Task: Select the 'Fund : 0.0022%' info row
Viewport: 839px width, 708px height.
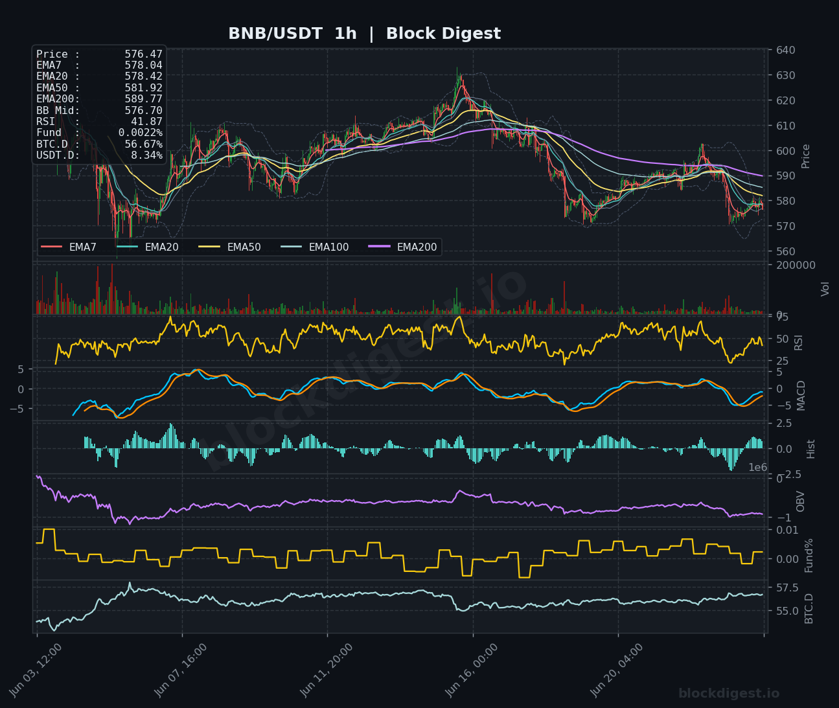Action: [99, 133]
